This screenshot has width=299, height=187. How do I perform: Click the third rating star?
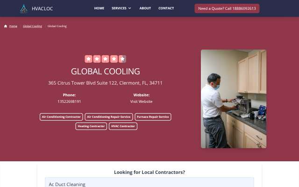pos(105,59)
